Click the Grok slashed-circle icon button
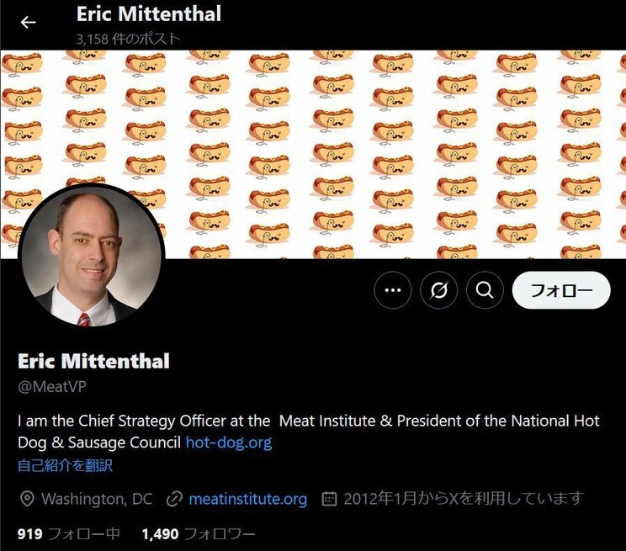The height and width of the screenshot is (551, 626). pos(438,290)
